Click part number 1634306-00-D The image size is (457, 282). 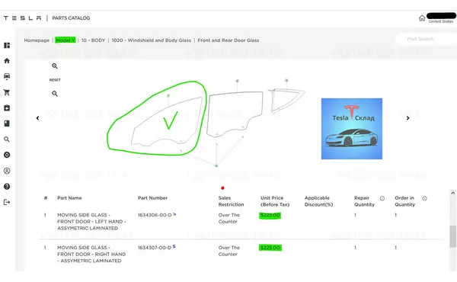pyautogui.click(x=155, y=215)
